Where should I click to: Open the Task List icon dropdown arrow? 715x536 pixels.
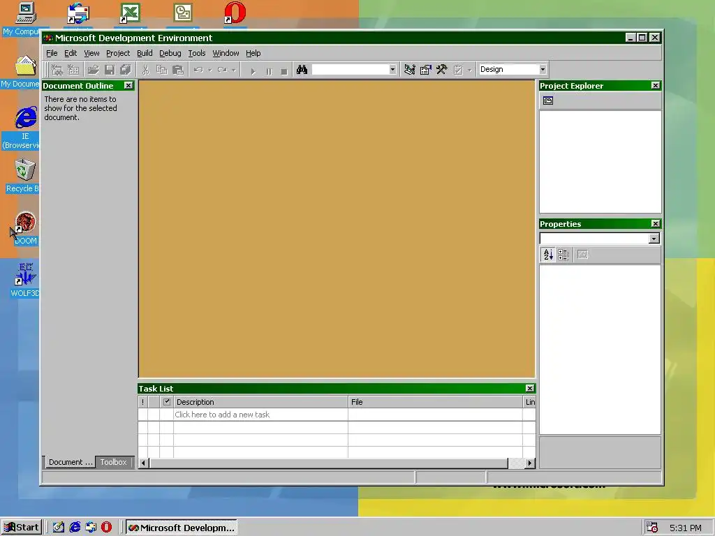point(470,70)
